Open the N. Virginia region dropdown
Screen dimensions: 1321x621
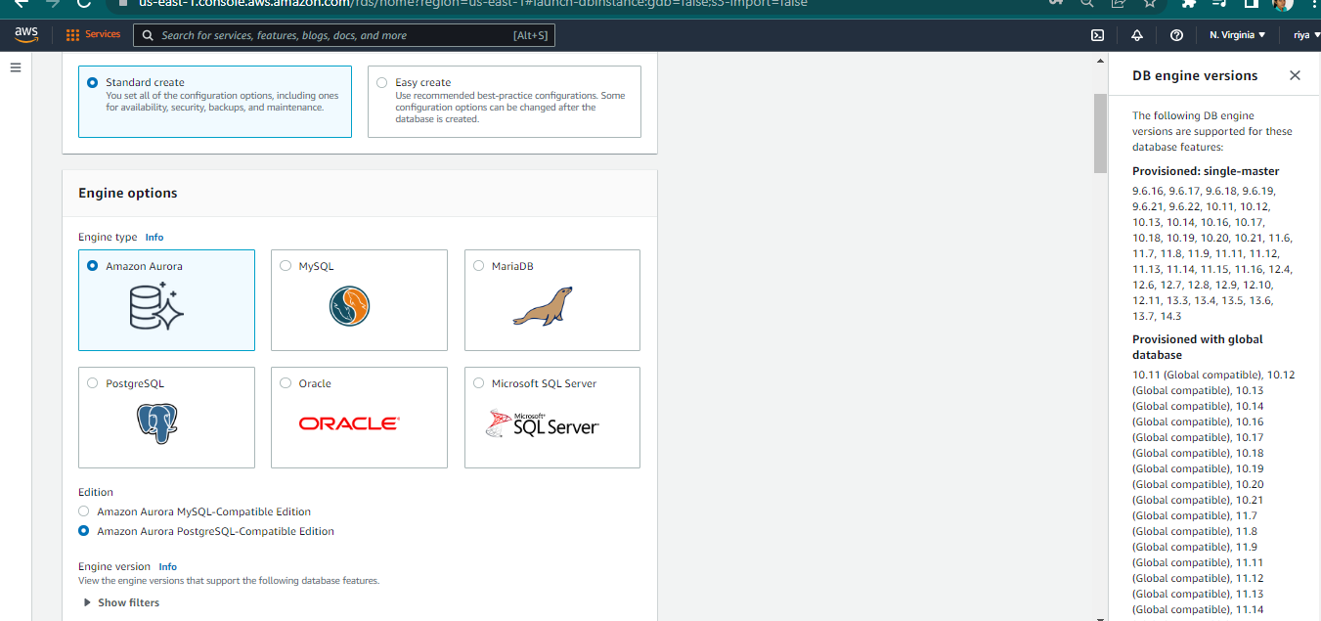(1237, 35)
